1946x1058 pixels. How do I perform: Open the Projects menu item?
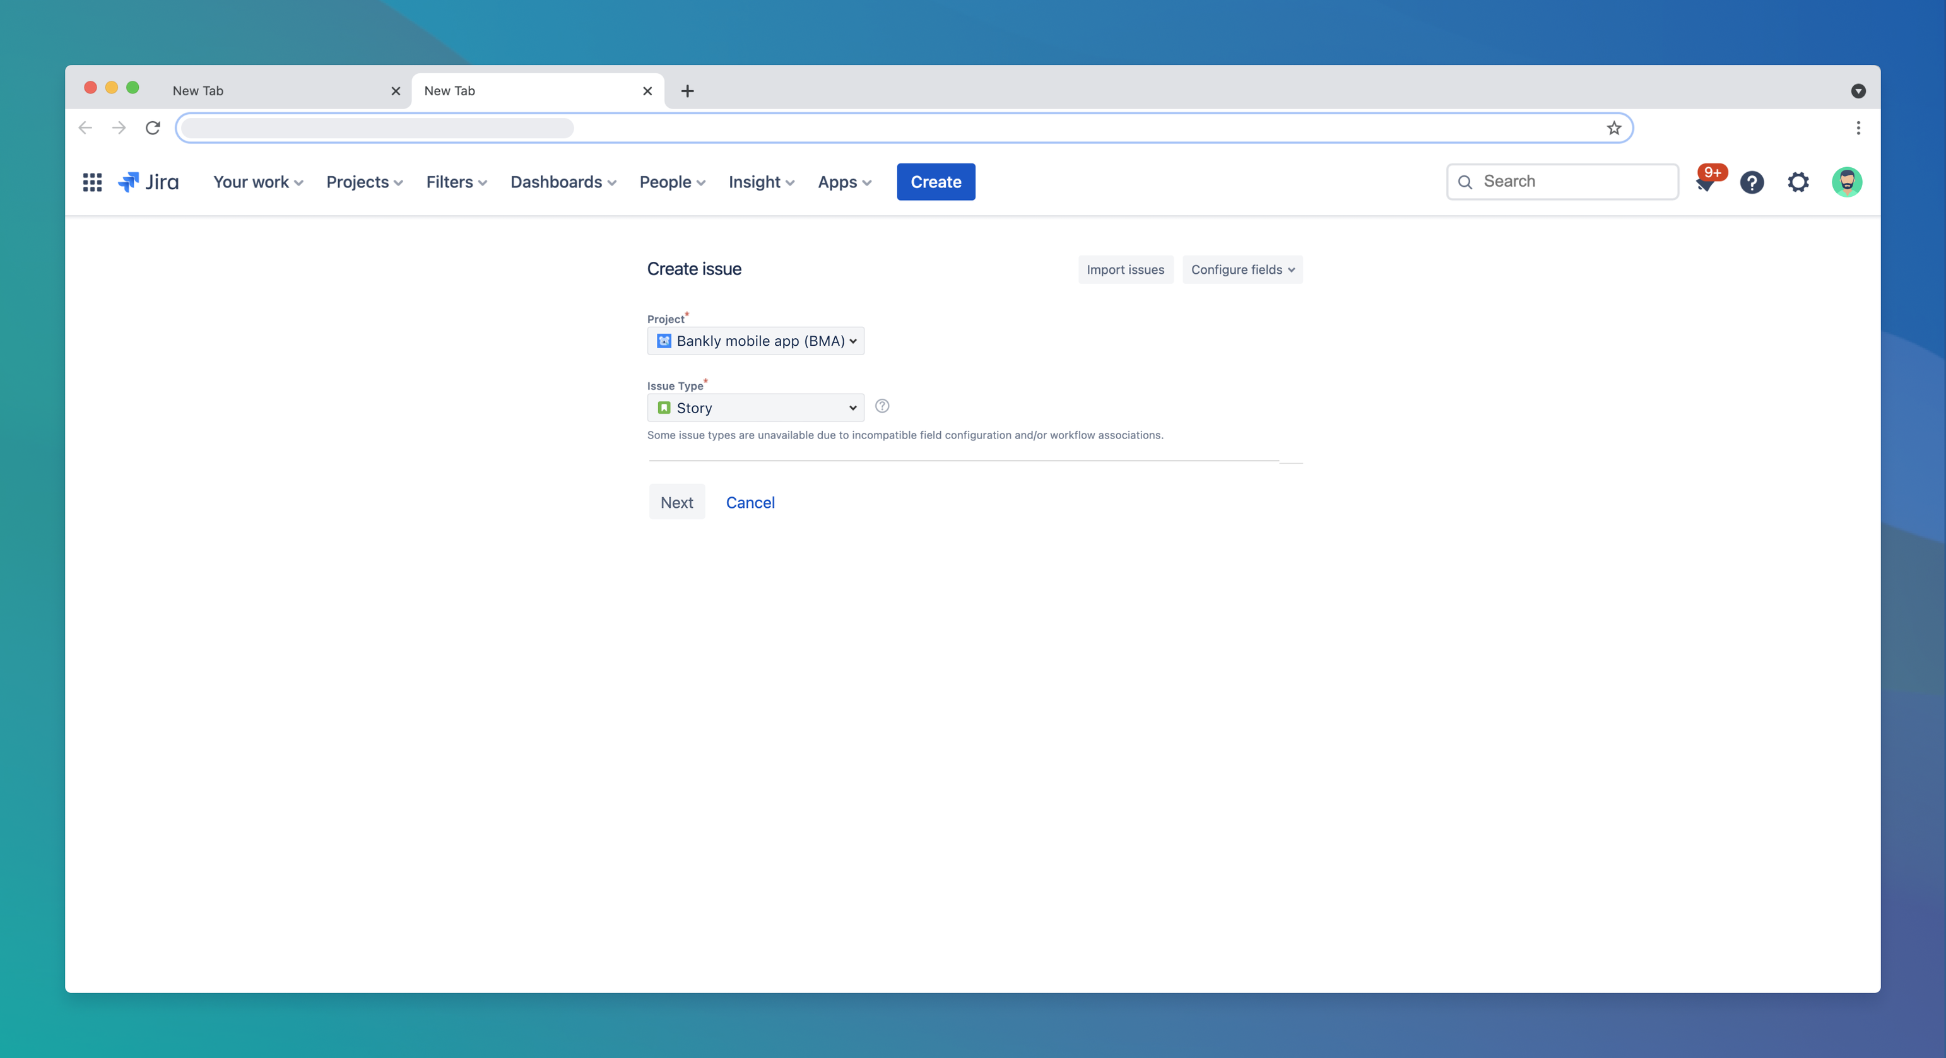(365, 182)
